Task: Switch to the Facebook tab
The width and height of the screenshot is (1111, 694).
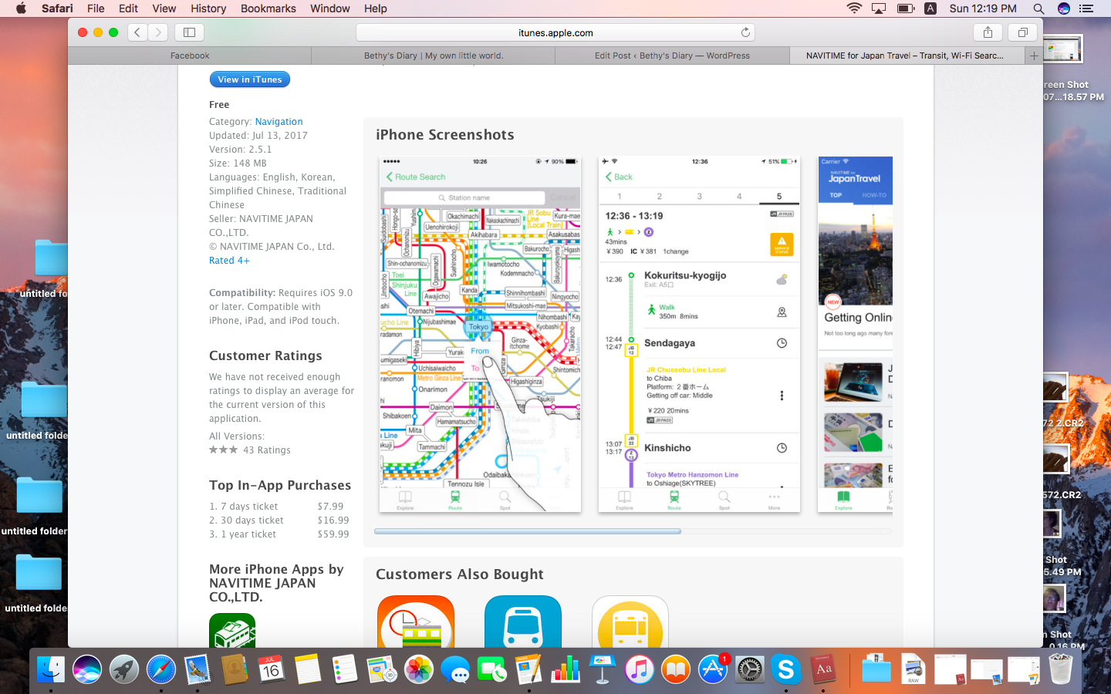Action: [190, 56]
